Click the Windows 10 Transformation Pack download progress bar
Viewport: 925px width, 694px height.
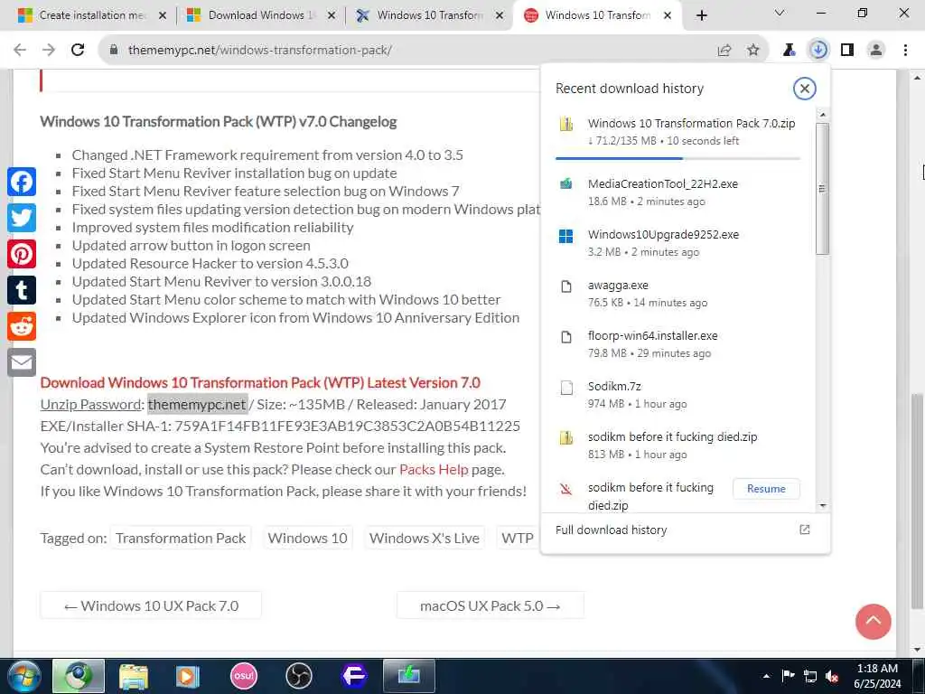(677, 158)
